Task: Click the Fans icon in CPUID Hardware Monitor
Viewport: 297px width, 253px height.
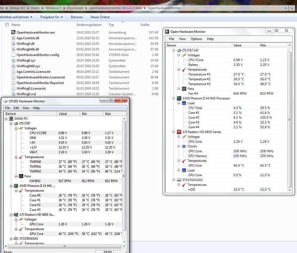Action: (21, 176)
